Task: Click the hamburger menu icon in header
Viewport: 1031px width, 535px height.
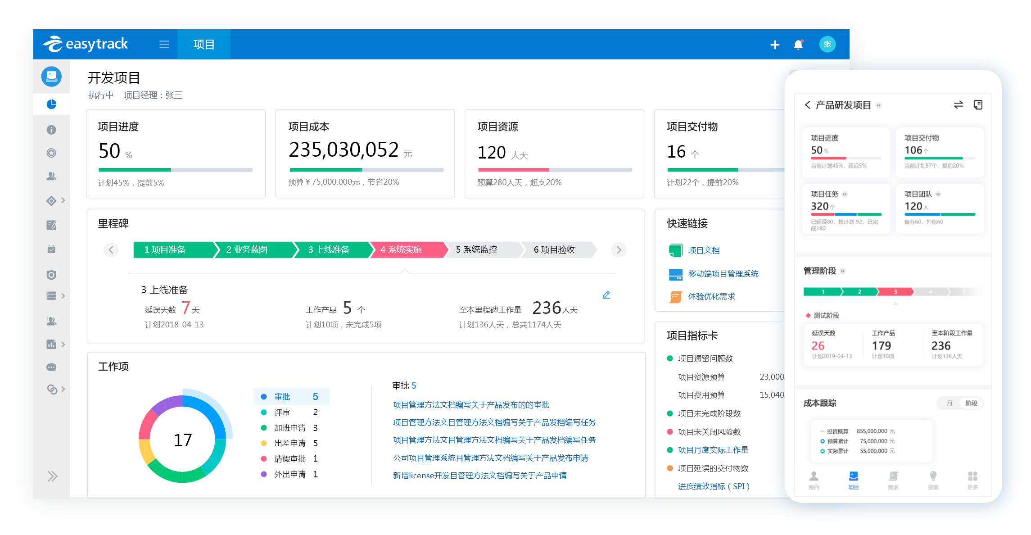Action: coord(164,44)
